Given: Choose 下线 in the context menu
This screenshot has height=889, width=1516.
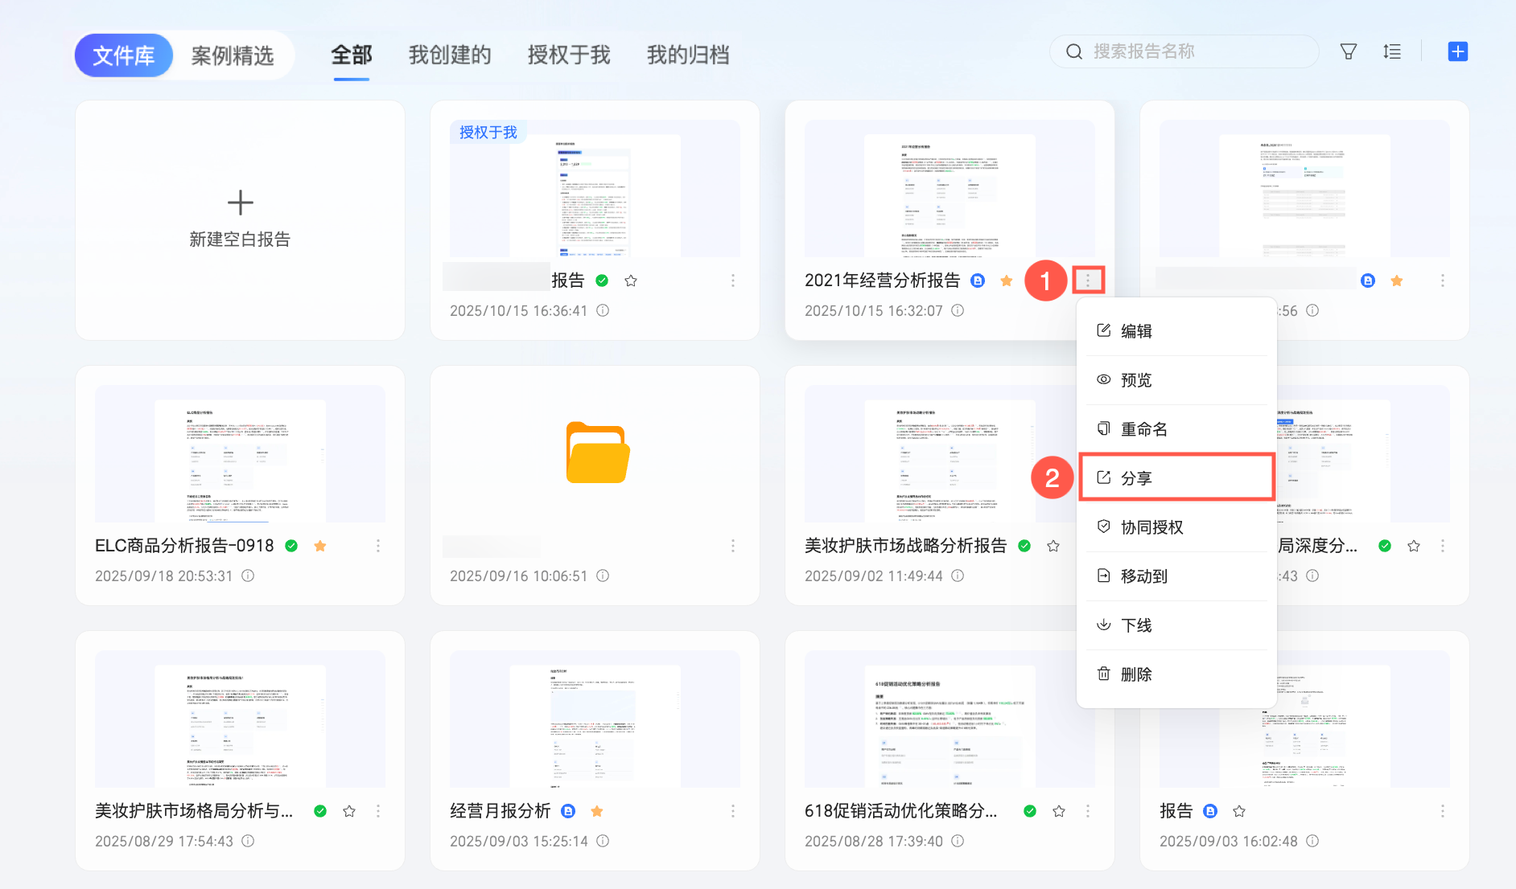Looking at the screenshot, I should coord(1176,625).
